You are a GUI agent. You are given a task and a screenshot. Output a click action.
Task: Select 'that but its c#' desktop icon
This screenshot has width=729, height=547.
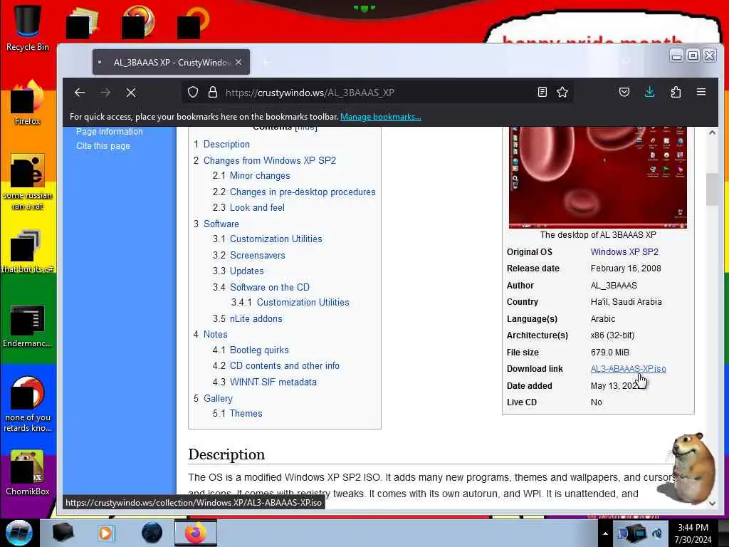[x=28, y=251]
